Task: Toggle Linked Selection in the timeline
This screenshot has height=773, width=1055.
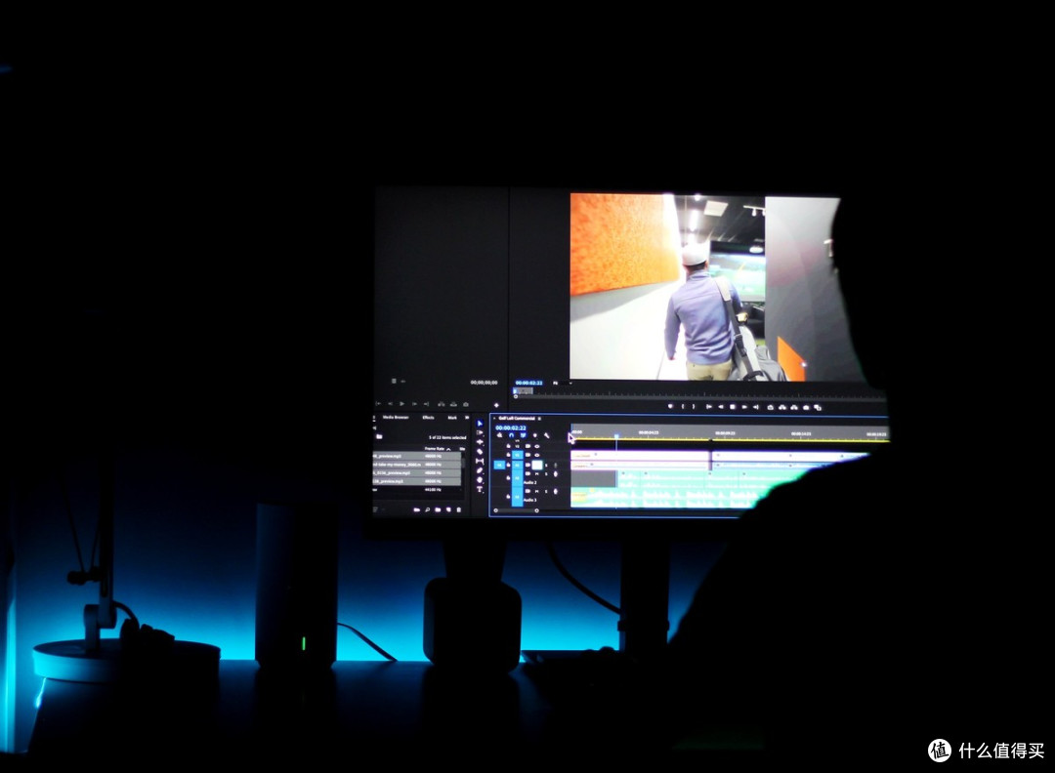Action: 523,435
